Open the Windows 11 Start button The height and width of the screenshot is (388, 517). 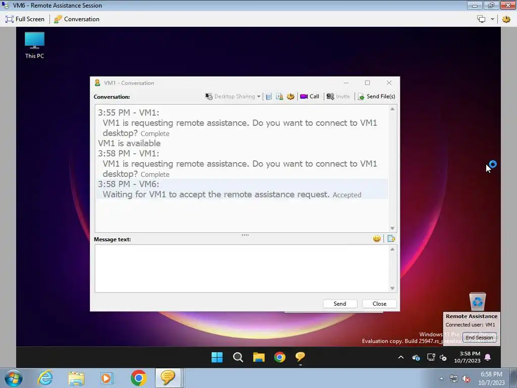(217, 357)
